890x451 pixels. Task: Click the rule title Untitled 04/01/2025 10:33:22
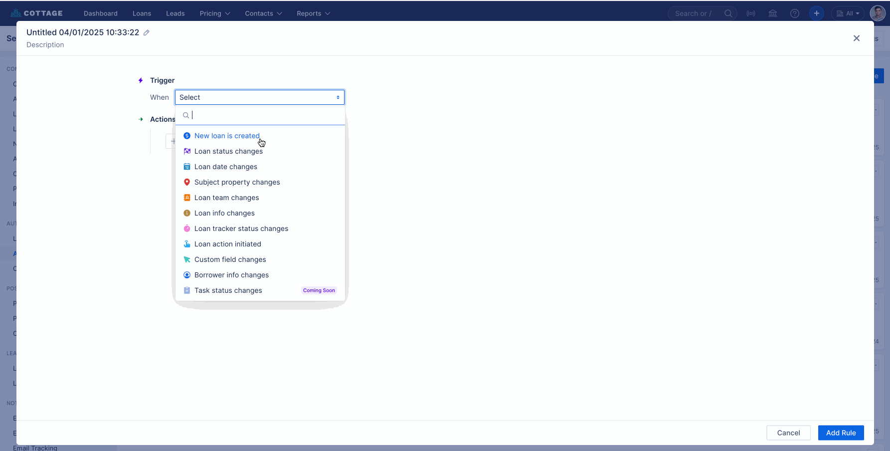(x=83, y=32)
